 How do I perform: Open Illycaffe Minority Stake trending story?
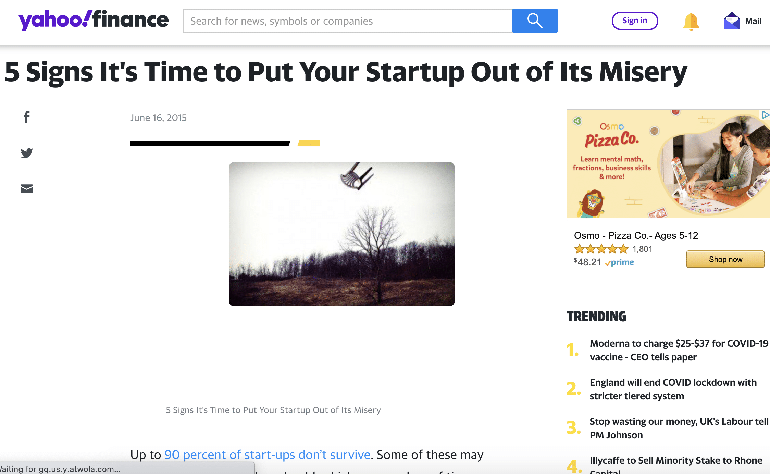[676, 464]
